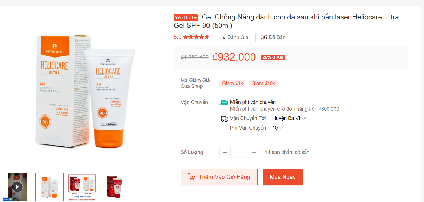Select the color comparison product thumbnail
This screenshot has height=202, width=424.
coord(82,187)
